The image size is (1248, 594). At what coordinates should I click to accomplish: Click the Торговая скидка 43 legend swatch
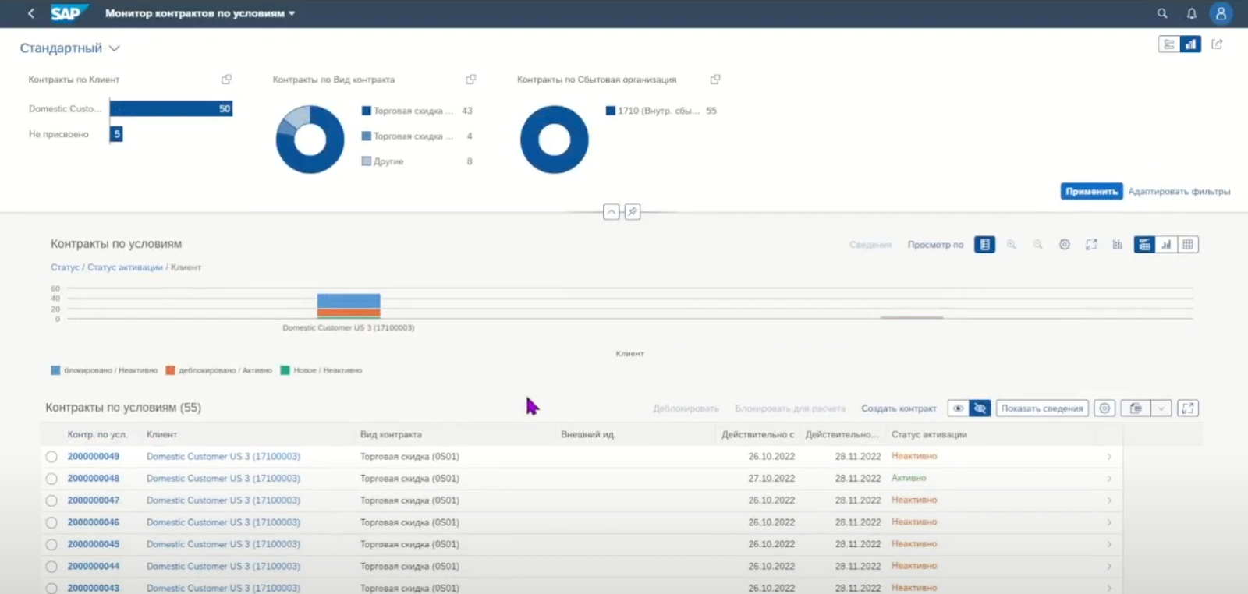366,111
